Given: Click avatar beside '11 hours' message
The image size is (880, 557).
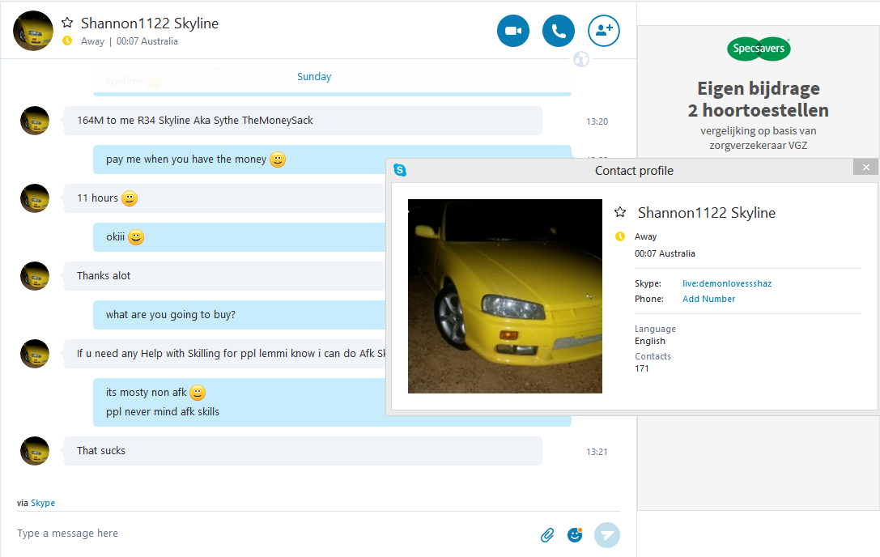Looking at the screenshot, I should [x=35, y=198].
